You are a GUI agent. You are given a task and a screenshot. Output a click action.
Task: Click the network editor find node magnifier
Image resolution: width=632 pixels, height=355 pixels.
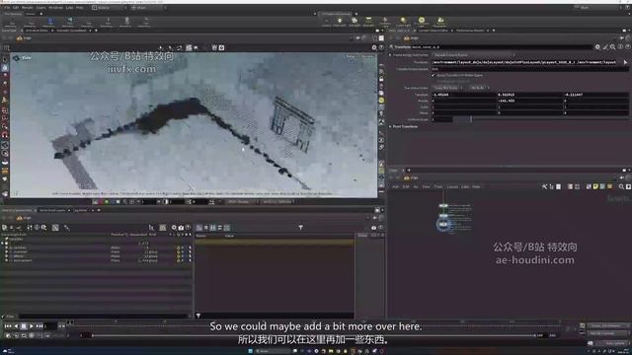[621, 186]
